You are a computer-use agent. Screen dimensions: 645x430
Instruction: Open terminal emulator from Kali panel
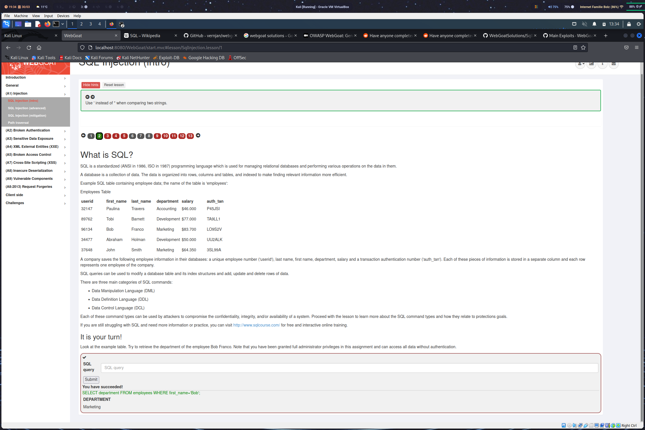coord(56,24)
